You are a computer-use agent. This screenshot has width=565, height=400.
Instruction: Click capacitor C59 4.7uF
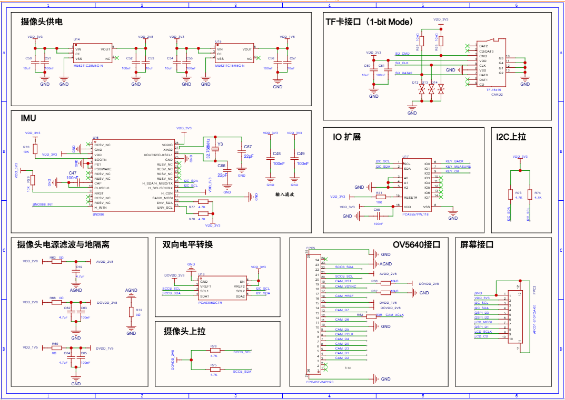[x=76, y=272]
